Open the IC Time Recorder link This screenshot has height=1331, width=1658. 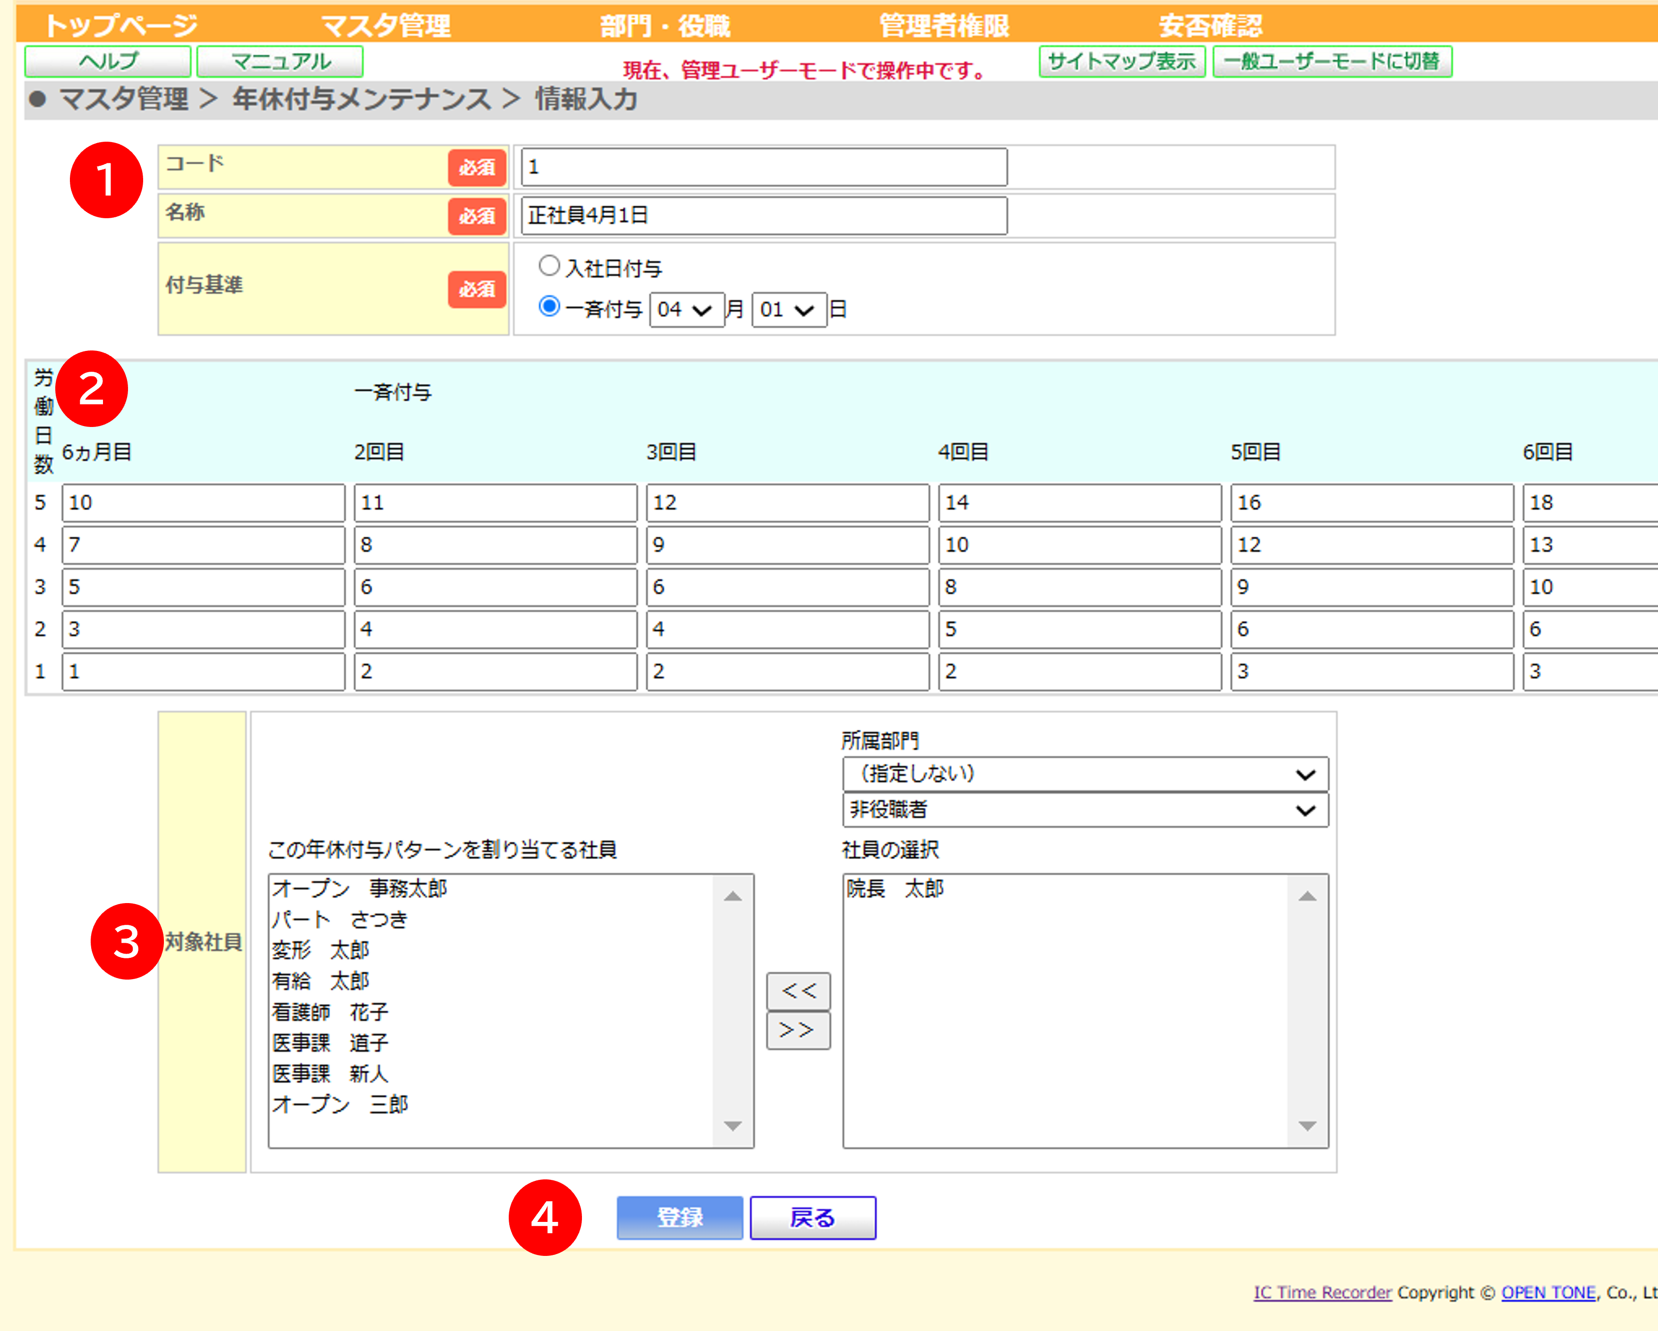[1323, 1293]
